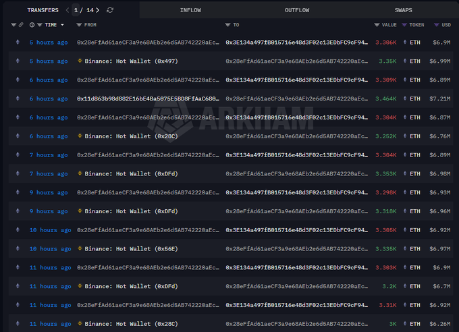Open the TOKEN column filter
Image resolution: width=459 pixels, height=332 pixels.
404,25
